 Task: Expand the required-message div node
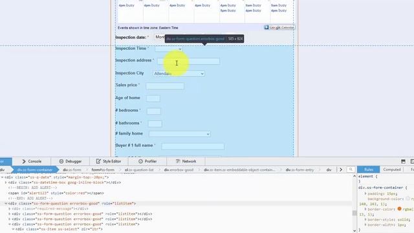tap(10, 208)
